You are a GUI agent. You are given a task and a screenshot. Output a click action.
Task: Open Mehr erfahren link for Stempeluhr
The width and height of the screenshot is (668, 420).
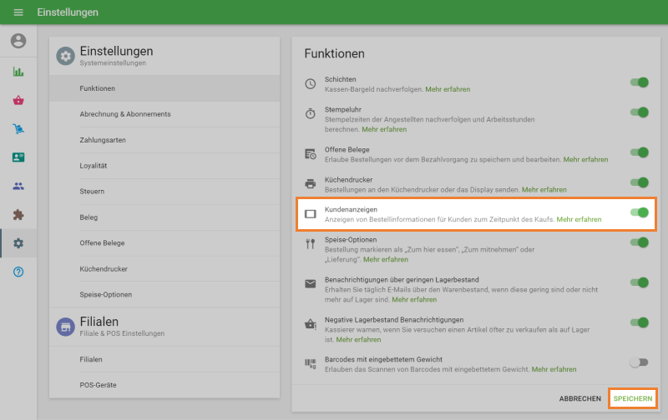(384, 129)
